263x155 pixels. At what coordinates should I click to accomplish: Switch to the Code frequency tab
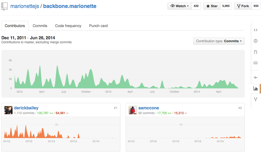(x=68, y=26)
